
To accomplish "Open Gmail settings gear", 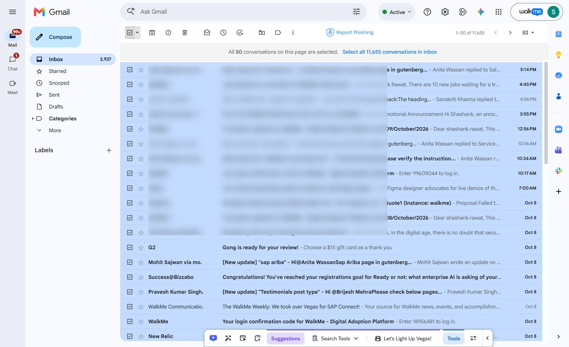I will click(x=445, y=12).
